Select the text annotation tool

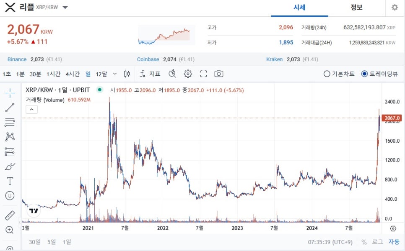(10, 181)
